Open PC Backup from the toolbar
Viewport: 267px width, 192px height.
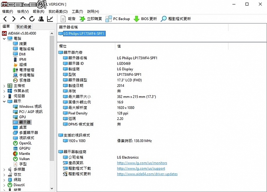point(118,19)
